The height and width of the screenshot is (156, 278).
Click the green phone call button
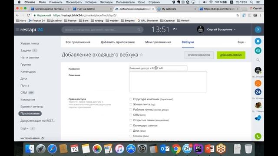(258, 136)
